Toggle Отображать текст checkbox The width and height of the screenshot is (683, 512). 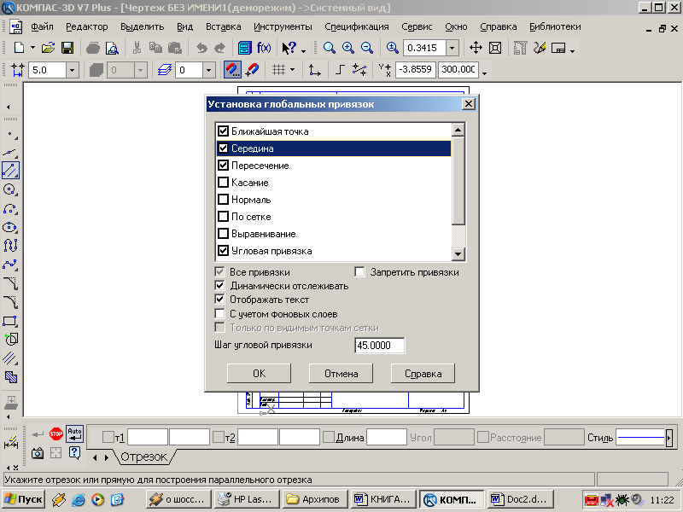(x=220, y=300)
